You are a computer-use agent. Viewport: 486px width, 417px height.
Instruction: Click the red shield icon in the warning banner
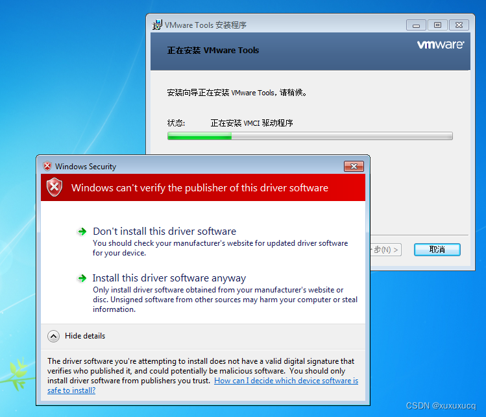pos(55,187)
